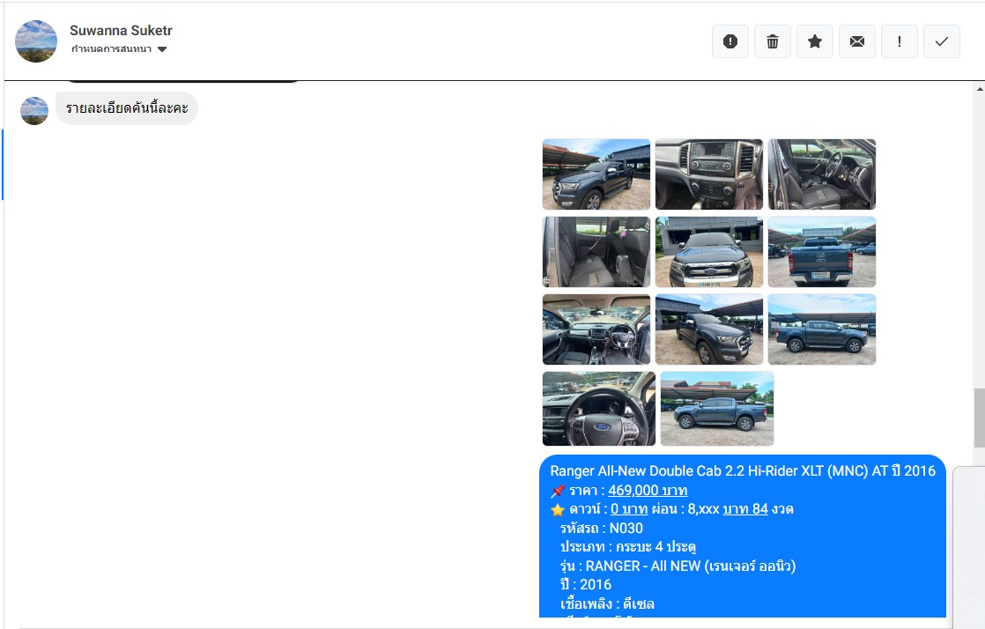Open photo of dashboard interior wide view

pos(596,329)
